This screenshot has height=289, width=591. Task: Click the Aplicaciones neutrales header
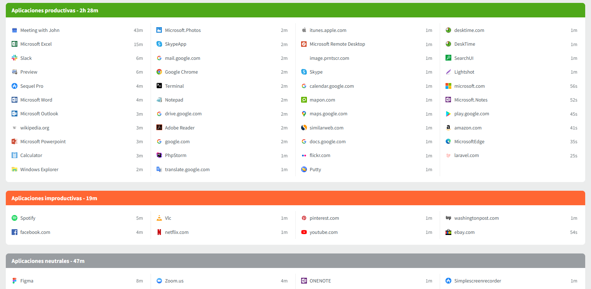[x=48, y=261]
